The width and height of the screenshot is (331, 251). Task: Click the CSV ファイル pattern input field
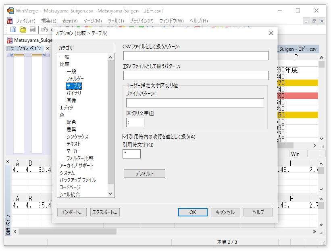196,56
